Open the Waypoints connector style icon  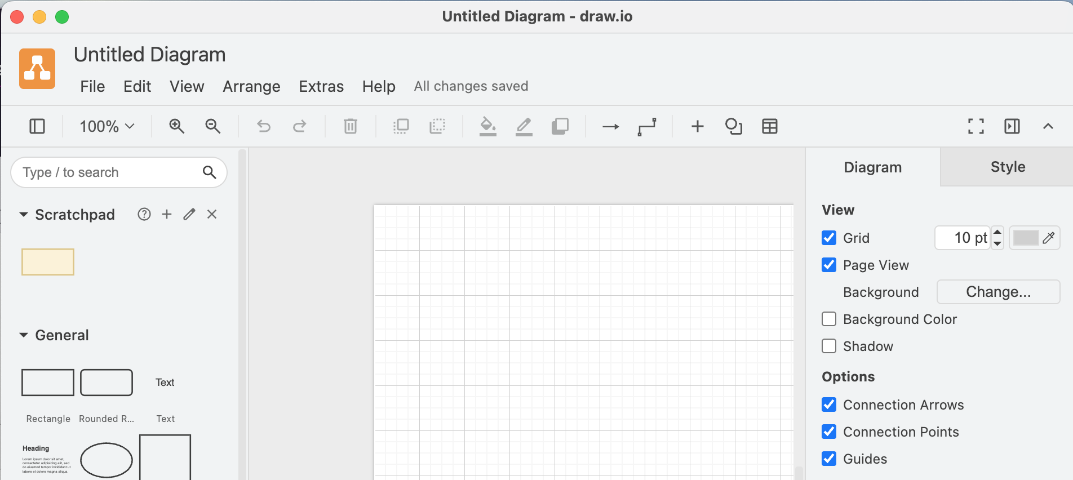[646, 126]
